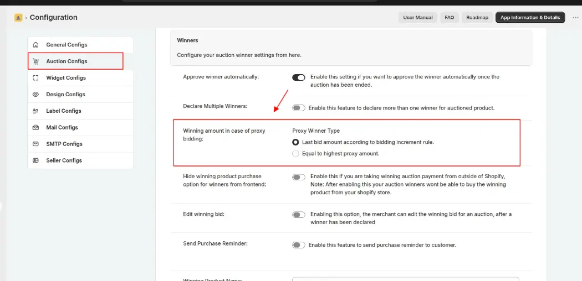Toggle Hide winning product purchase option

[x=298, y=178]
